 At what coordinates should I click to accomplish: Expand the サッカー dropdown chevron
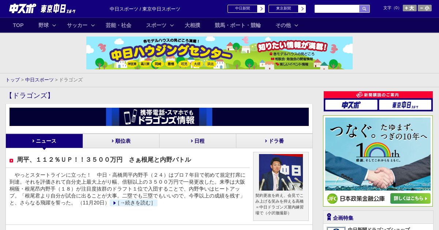pos(93,25)
